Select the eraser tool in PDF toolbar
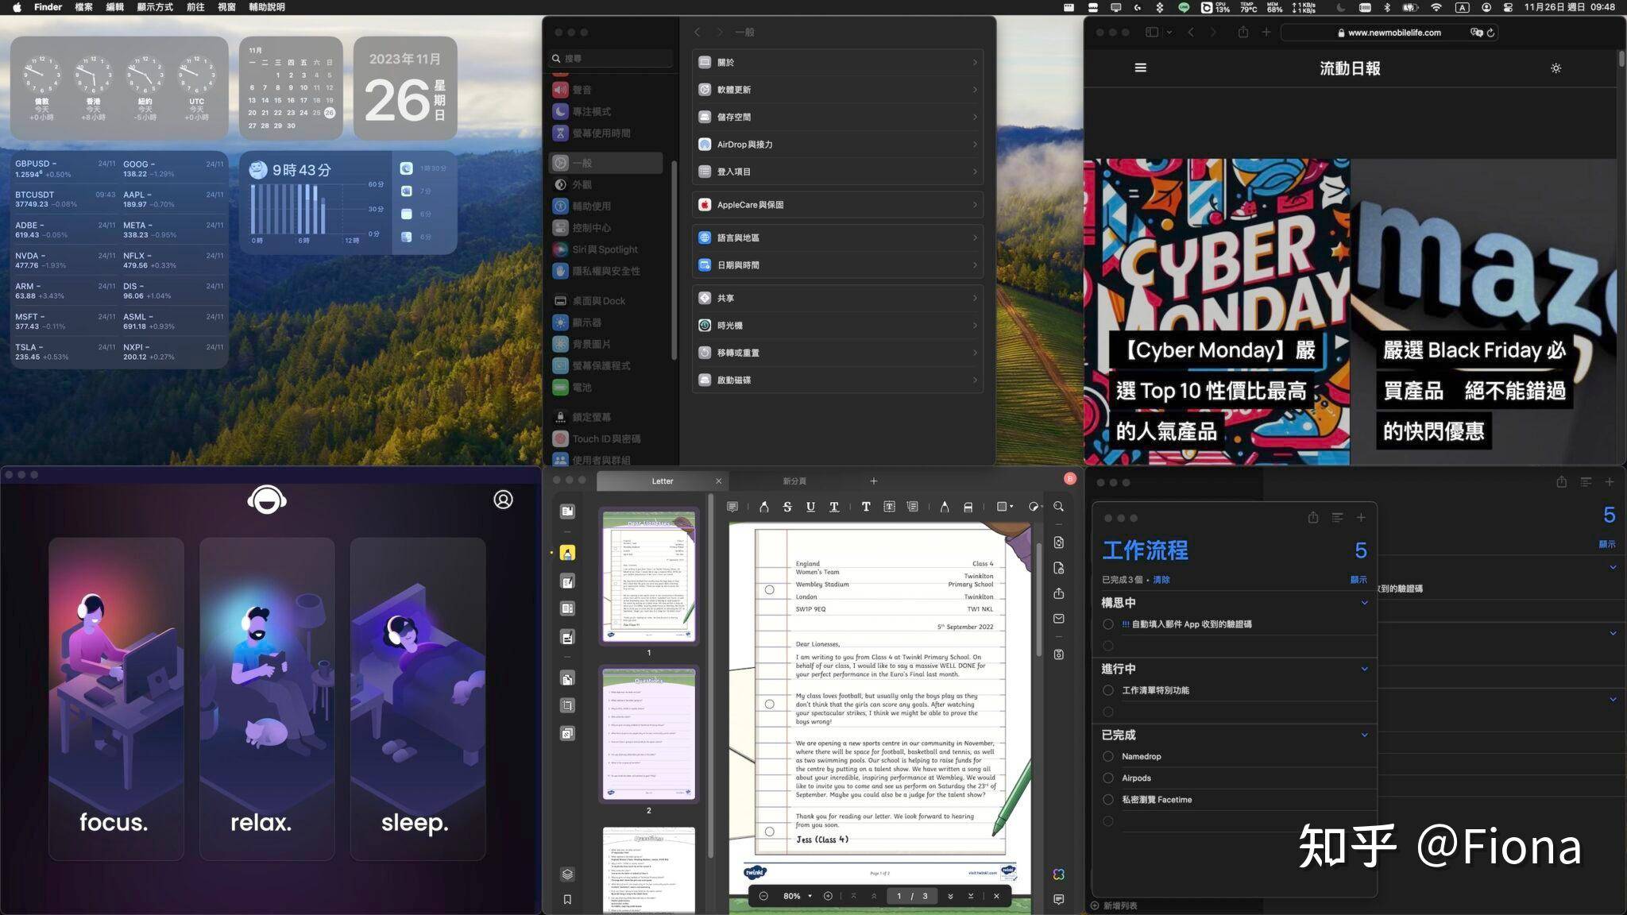This screenshot has height=915, width=1627. (968, 507)
